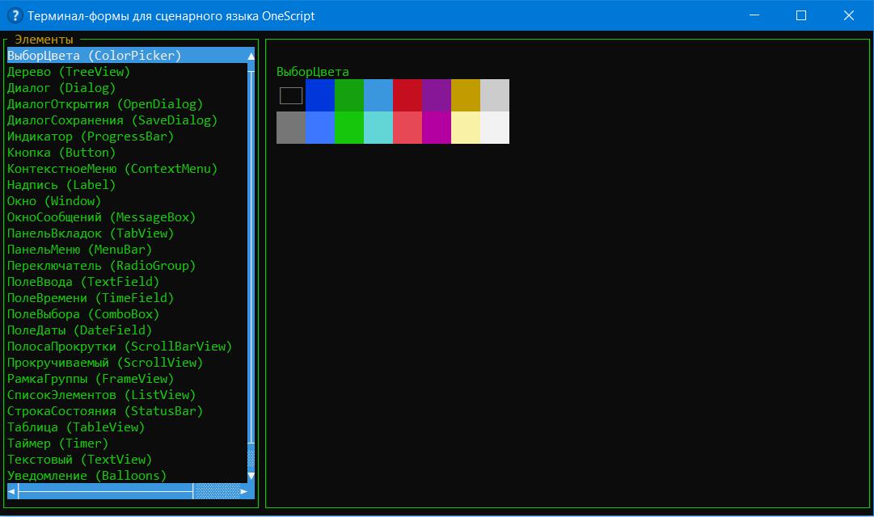Pick the pale yellow color swatch
The height and width of the screenshot is (517, 874).
[x=466, y=128]
